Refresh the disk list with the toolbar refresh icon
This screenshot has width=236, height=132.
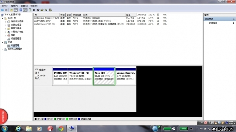coord(30,10)
